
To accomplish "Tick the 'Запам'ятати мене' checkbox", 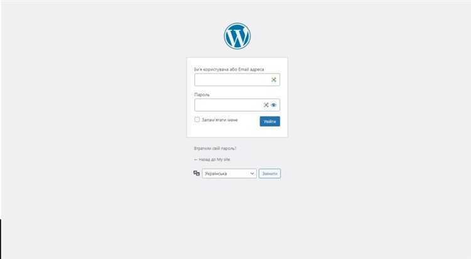I will pyautogui.click(x=197, y=119).
